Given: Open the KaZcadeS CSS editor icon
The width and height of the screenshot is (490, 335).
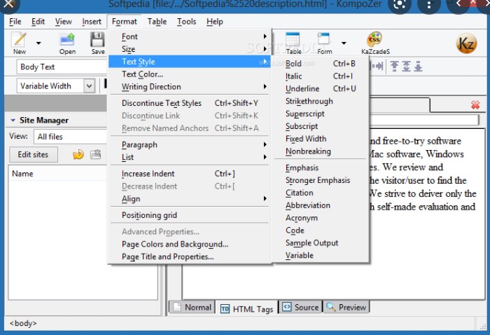Looking at the screenshot, I should pos(374,39).
